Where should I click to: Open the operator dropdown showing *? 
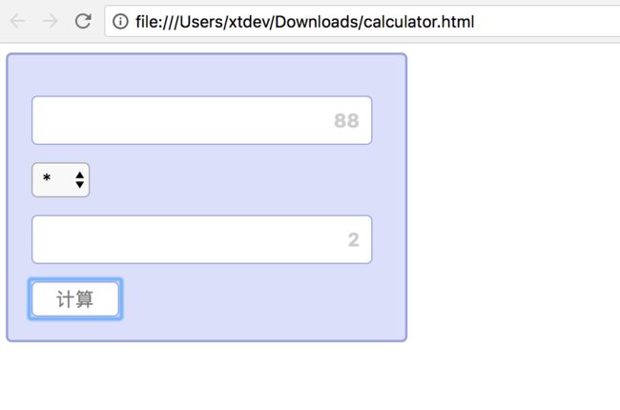(60, 179)
